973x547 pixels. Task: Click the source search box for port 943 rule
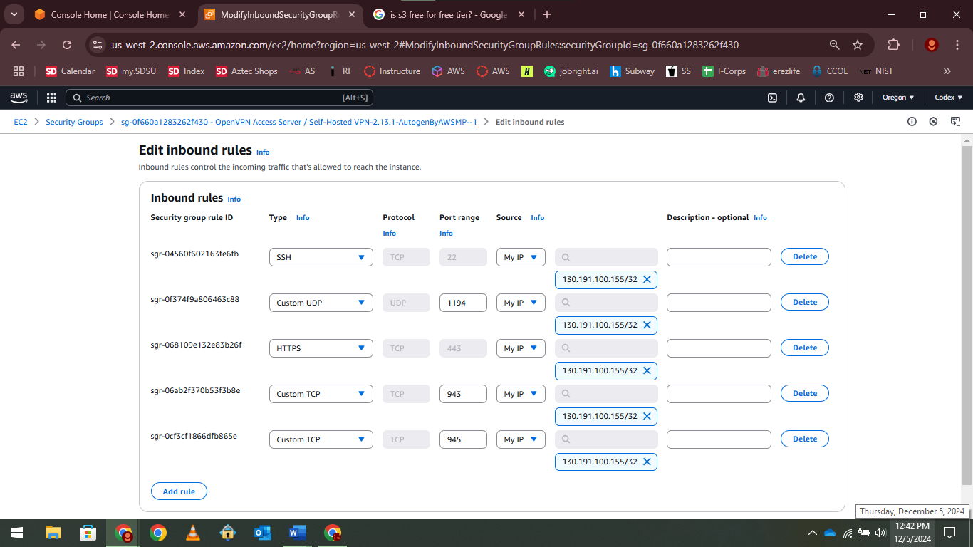[606, 394]
